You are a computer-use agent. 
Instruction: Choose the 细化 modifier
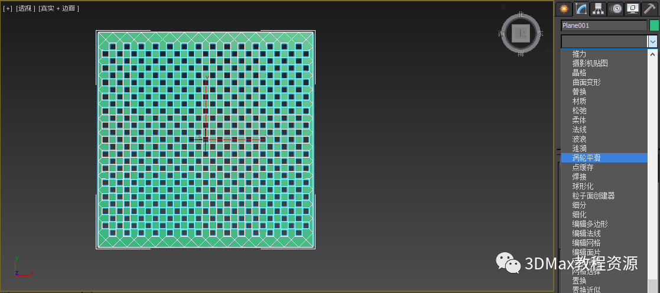click(604, 214)
